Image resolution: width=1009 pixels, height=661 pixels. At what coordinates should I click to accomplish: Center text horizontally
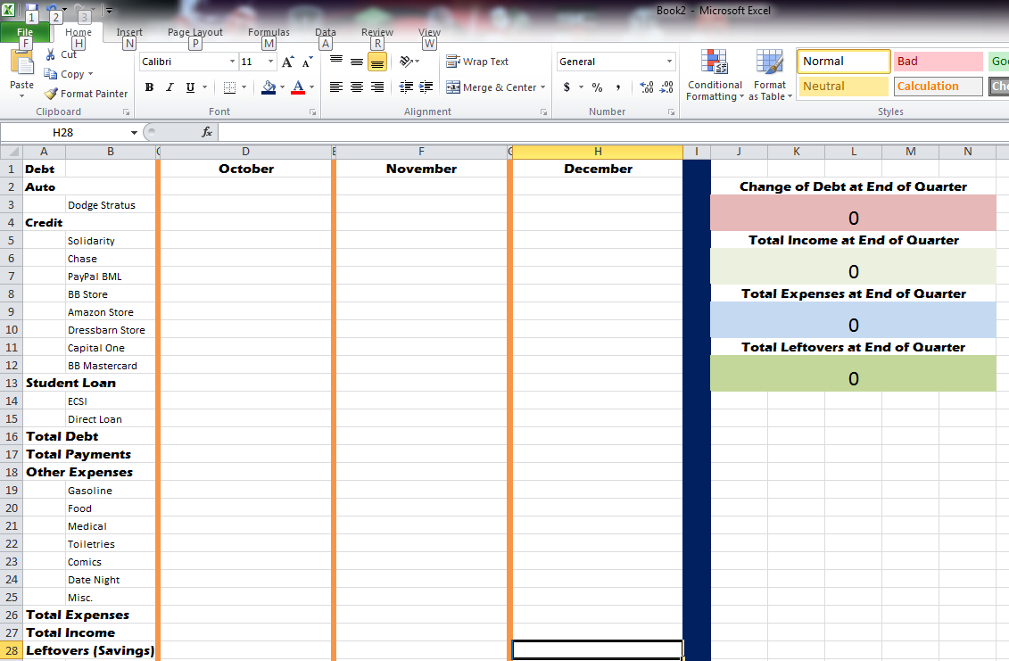[357, 87]
